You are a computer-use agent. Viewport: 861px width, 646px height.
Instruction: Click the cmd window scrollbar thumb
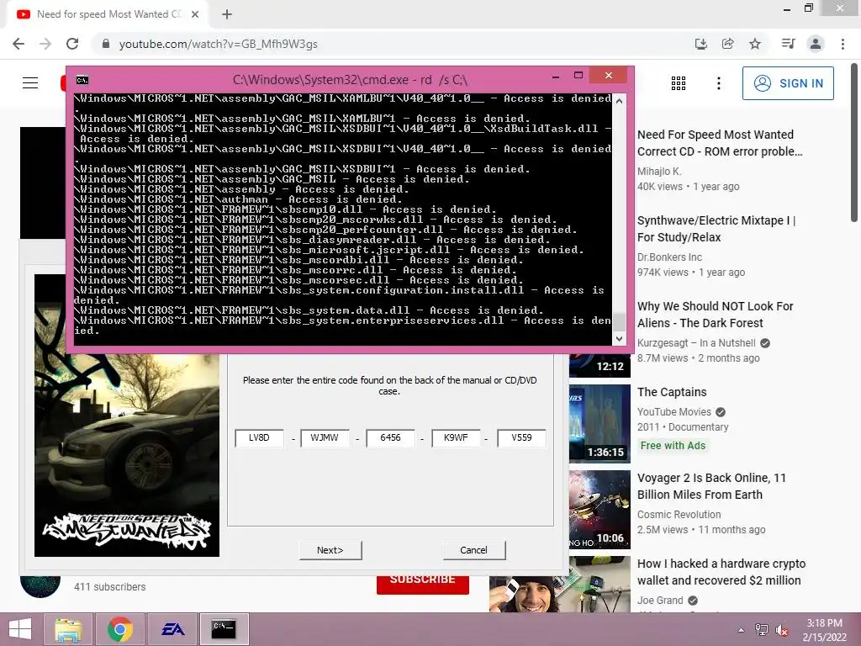pyautogui.click(x=619, y=321)
